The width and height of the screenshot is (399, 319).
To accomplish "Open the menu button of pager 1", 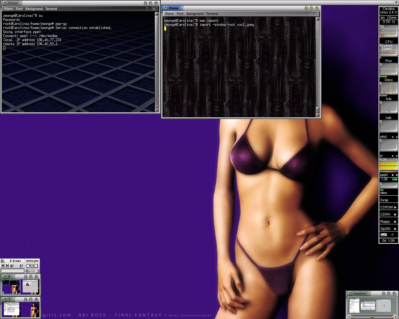I will (x=5, y=299).
